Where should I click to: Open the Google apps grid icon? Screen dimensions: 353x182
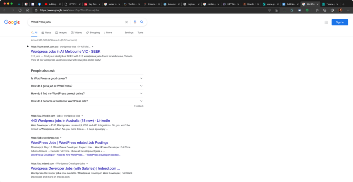[x=326, y=22]
